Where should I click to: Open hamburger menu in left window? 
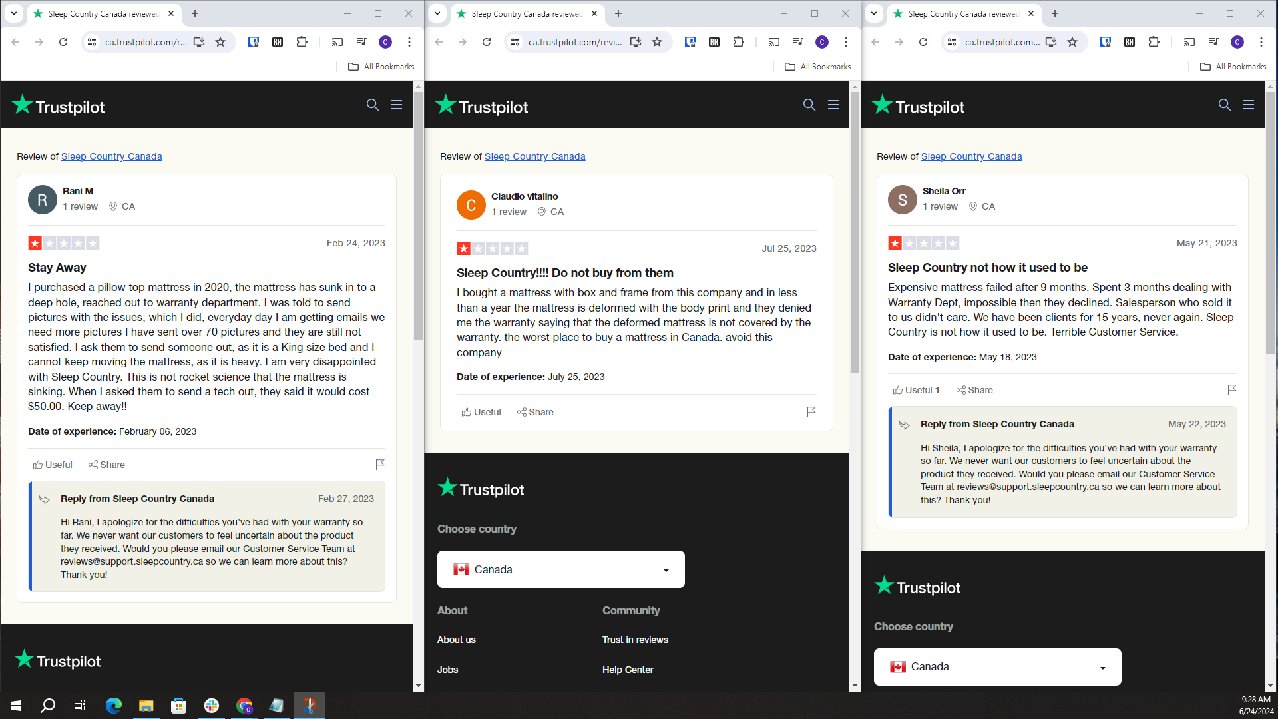pos(397,105)
